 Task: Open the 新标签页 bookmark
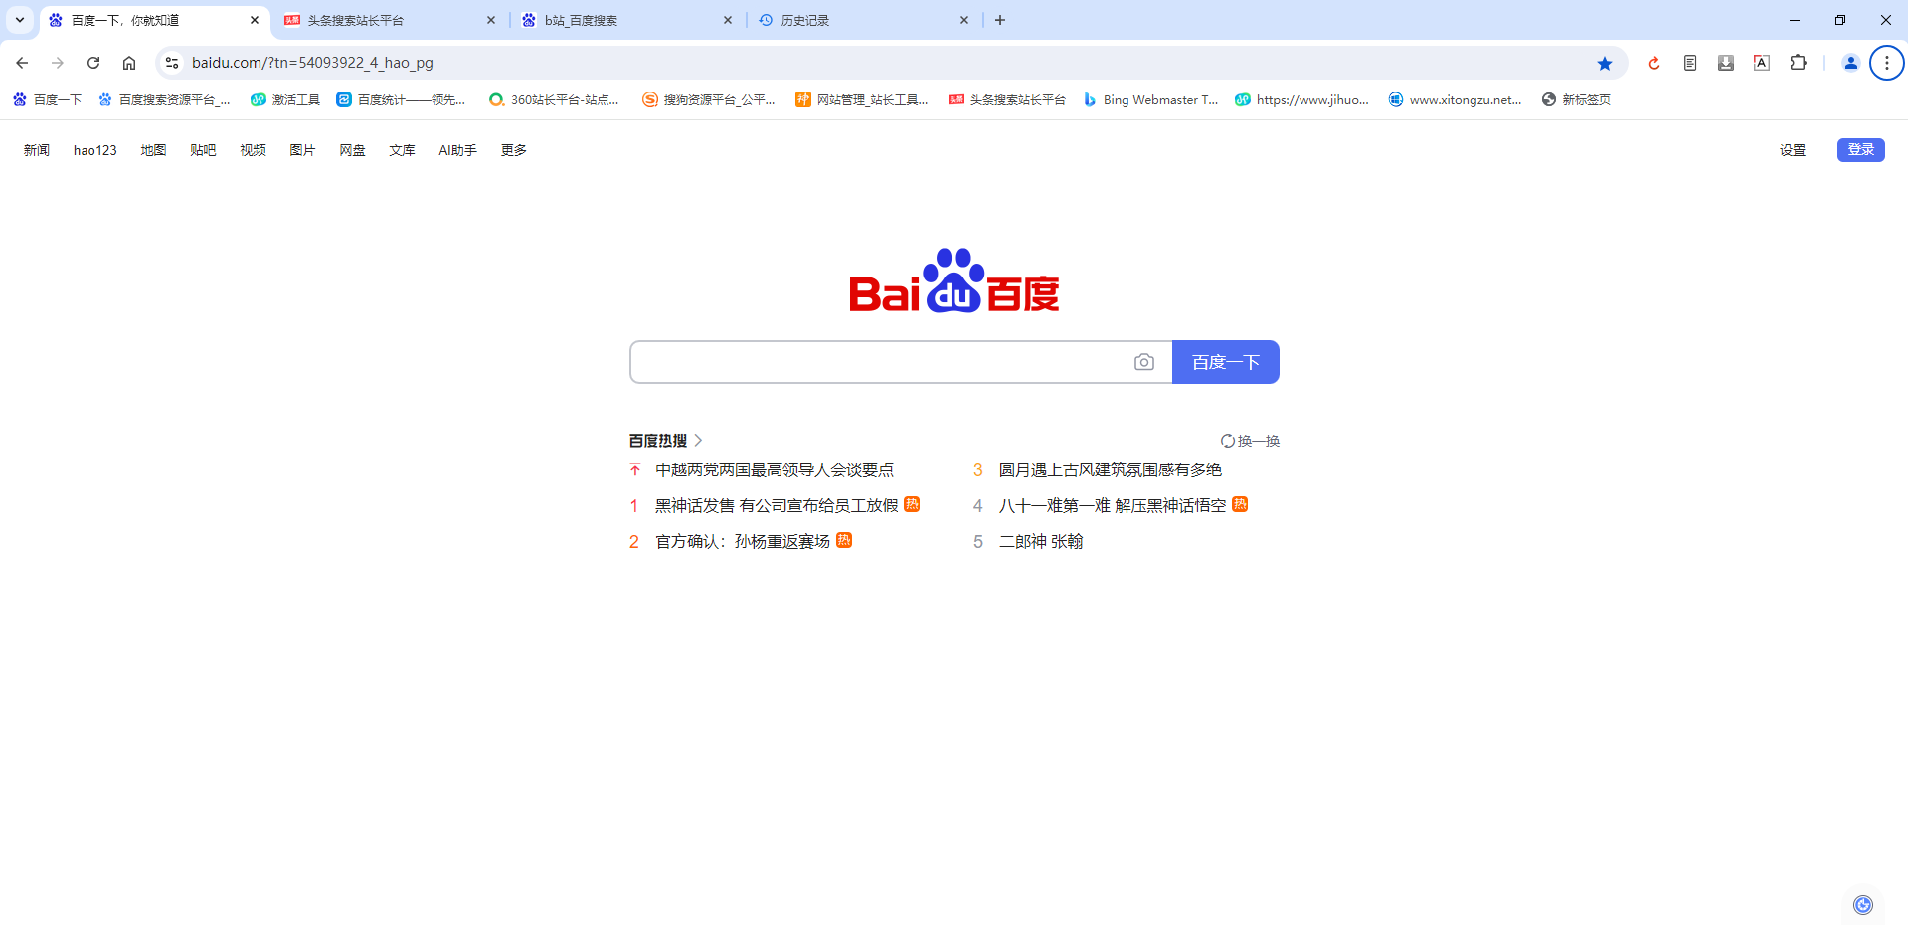(1576, 99)
